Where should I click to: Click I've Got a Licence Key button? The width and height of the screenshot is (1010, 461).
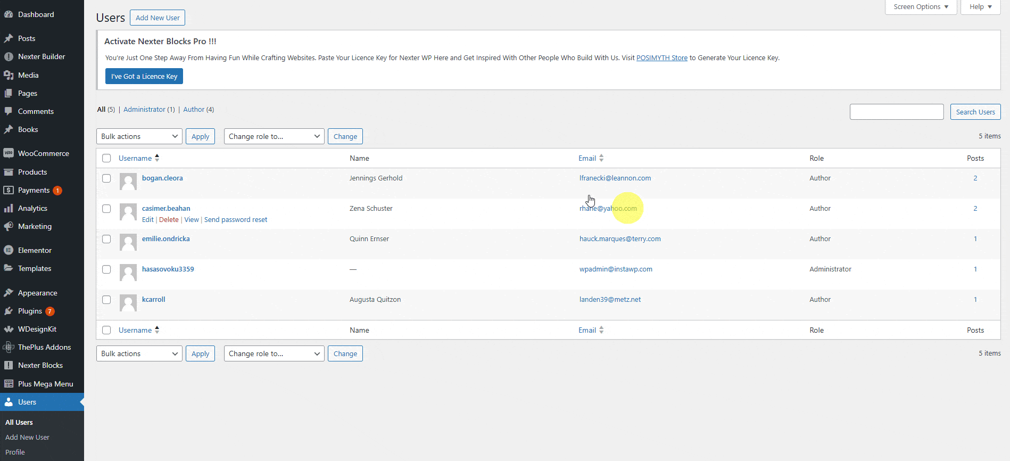(144, 76)
